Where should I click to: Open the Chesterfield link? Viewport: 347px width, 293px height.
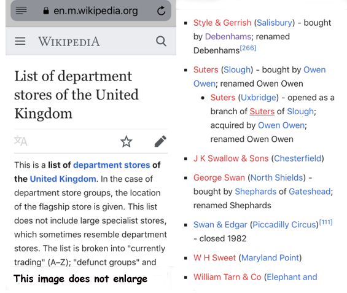tap(298, 158)
